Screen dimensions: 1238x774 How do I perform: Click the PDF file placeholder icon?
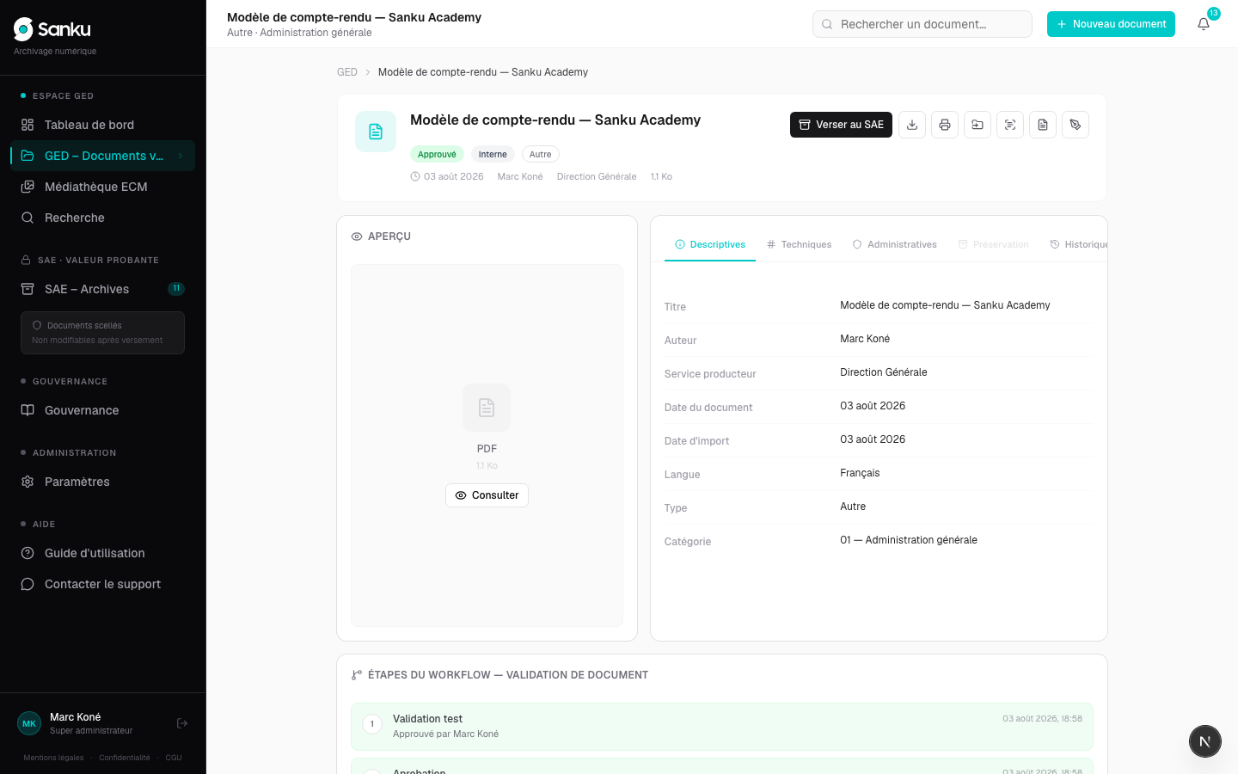[x=487, y=408]
